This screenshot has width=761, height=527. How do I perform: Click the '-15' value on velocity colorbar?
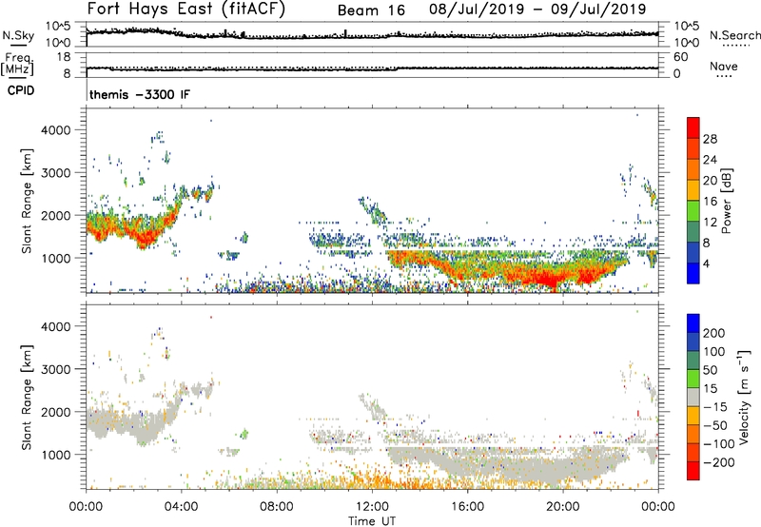click(x=715, y=407)
